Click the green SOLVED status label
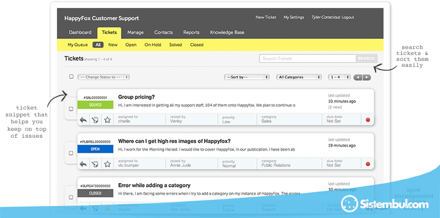This screenshot has width=440, height=218. [95, 105]
